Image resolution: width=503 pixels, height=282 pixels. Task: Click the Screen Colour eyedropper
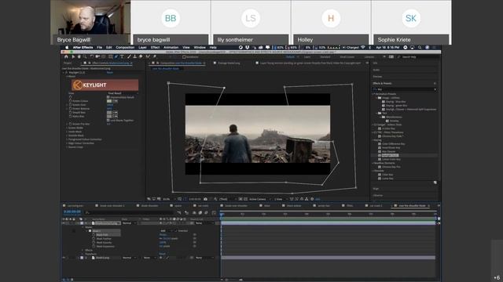click(x=116, y=101)
